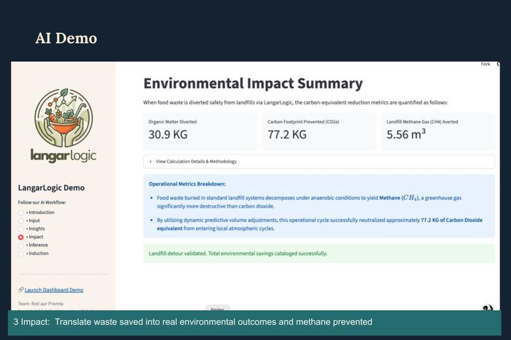
Task: Click the Landfill detour validated success message
Action: (319, 253)
